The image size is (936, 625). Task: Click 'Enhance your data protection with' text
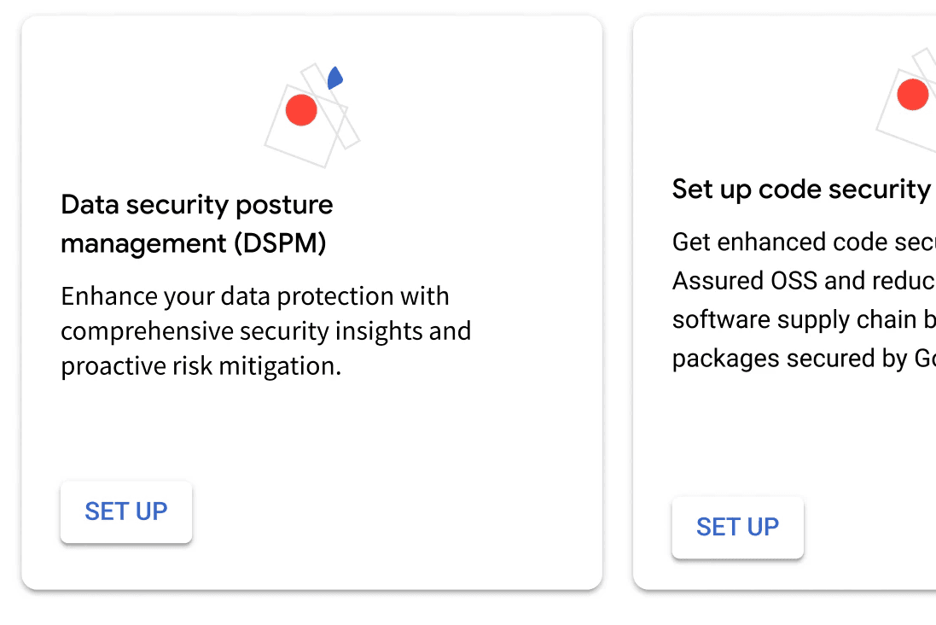255,296
